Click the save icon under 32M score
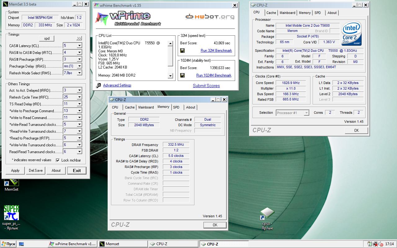397x248 pixels. point(182,51)
